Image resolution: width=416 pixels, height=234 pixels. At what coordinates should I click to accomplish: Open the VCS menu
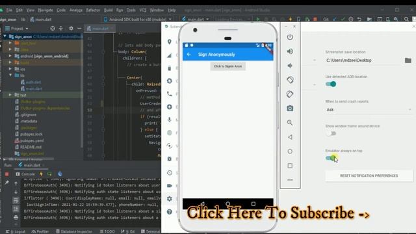[143, 10]
